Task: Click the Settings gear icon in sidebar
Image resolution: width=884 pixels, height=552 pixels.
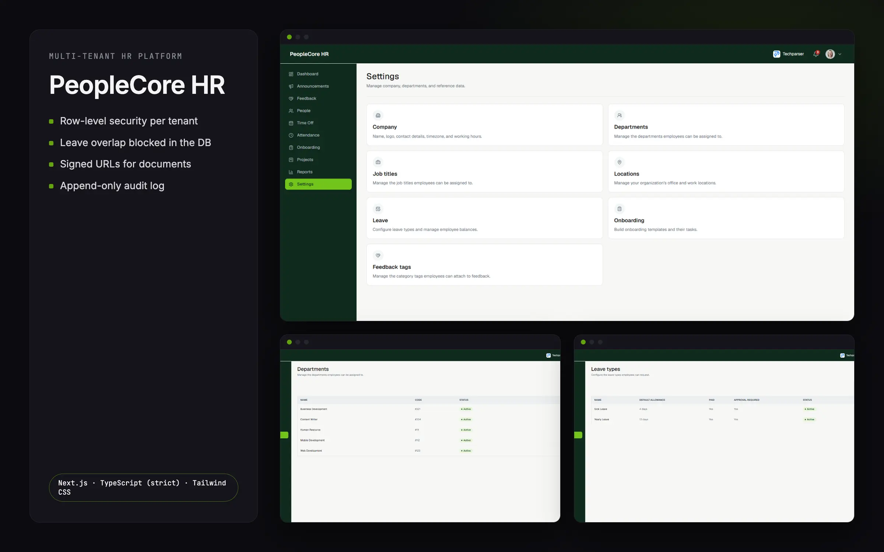Action: click(291, 184)
